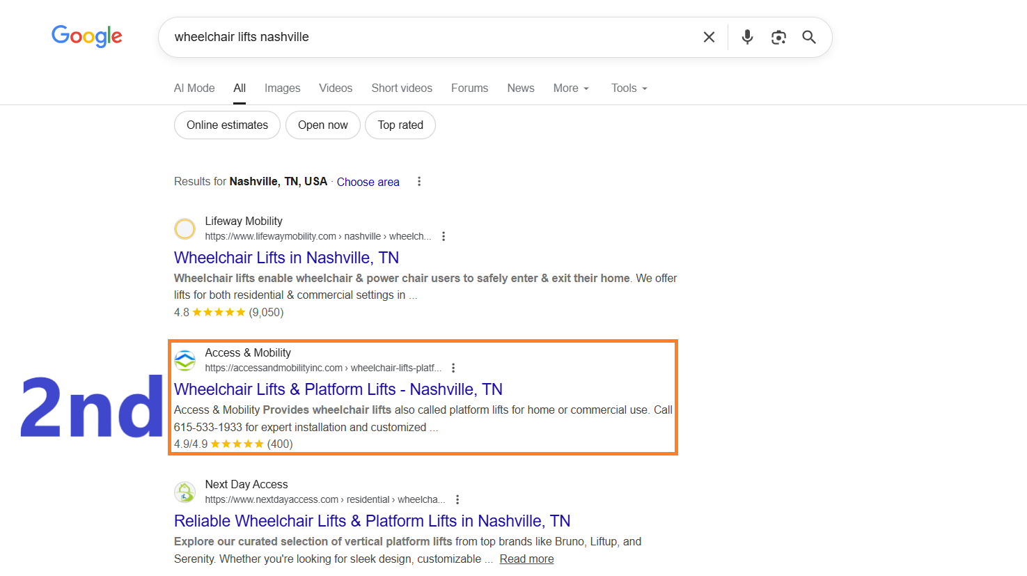1027x576 pixels.
Task: Open the Wheelchair Lifts in Nashville, TN result
Action: pyautogui.click(x=286, y=258)
